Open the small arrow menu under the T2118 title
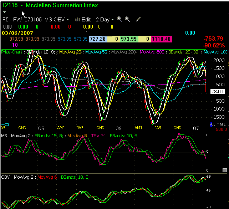 pos(4,12)
